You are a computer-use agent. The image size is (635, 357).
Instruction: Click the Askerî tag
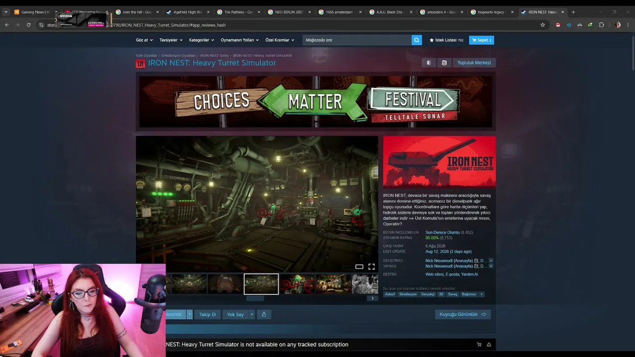pyautogui.click(x=390, y=294)
